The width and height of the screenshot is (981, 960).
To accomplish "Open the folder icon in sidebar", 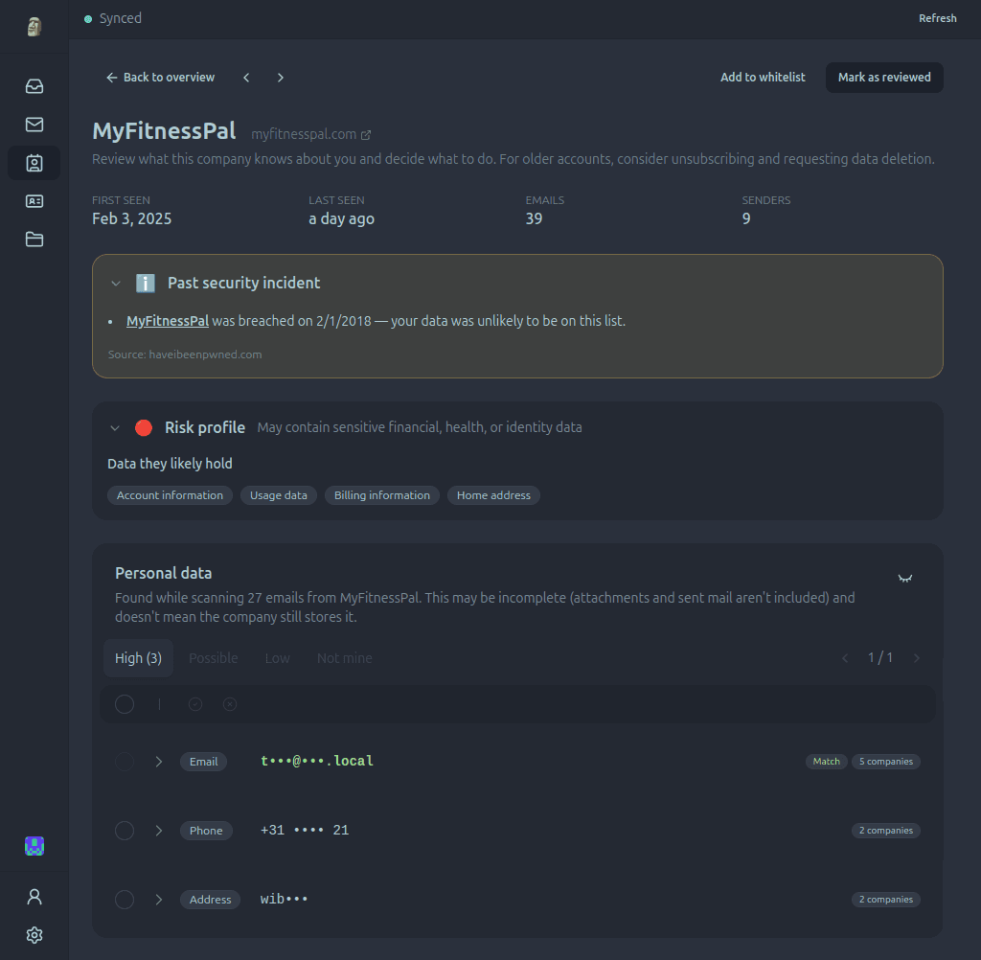I will click(x=34, y=240).
